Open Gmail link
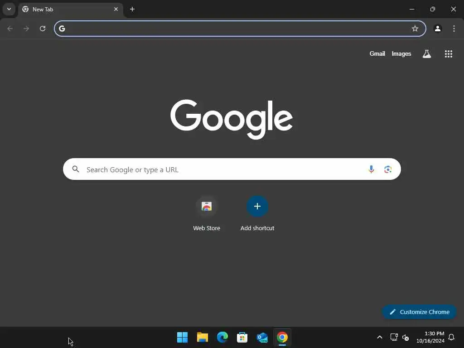Screen dimensions: 464x348 pos(377,53)
